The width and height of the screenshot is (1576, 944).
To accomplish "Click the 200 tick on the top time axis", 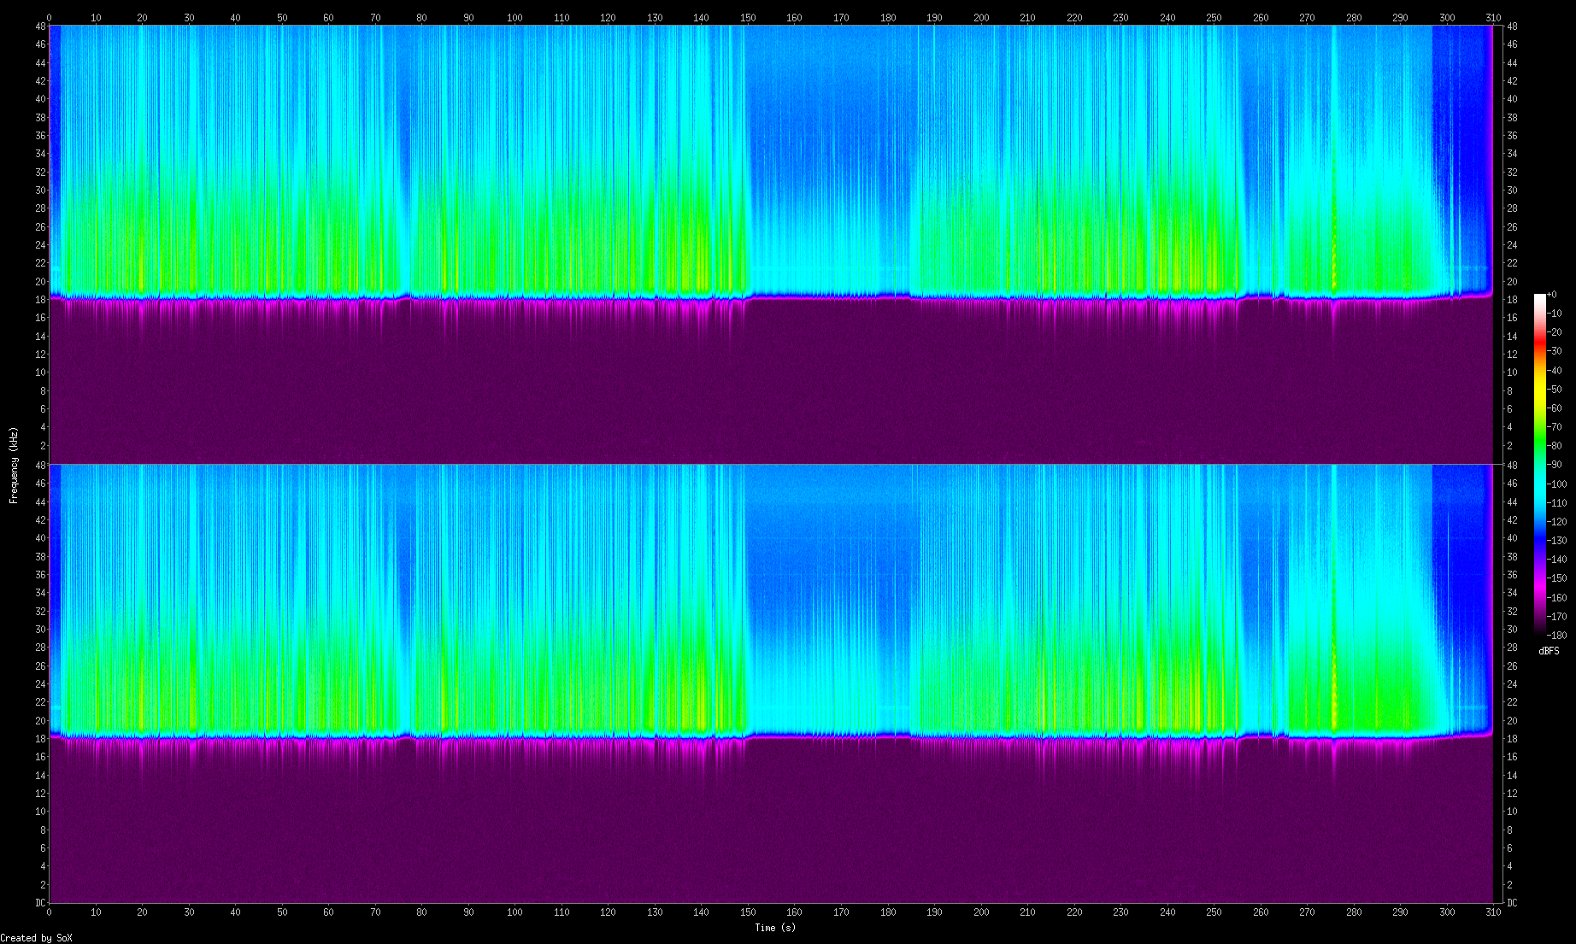I will click(981, 17).
